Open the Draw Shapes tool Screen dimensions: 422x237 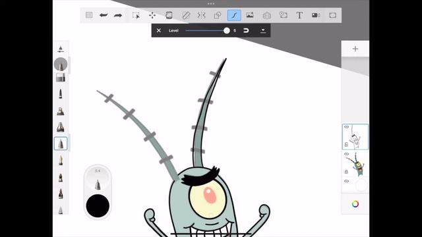coord(218,15)
